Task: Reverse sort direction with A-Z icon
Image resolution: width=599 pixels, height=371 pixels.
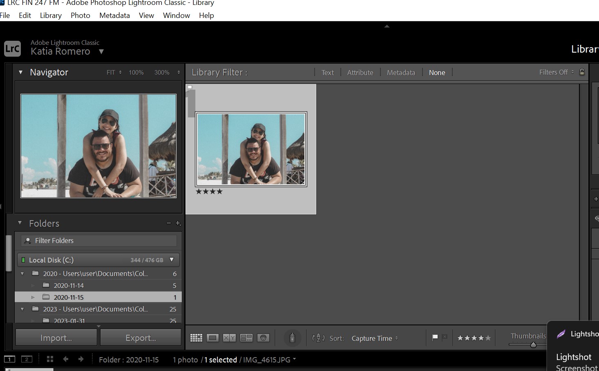Action: (x=318, y=338)
